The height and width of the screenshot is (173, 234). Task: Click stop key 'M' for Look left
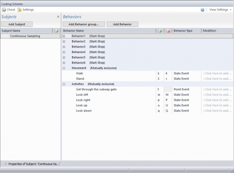[168, 95]
